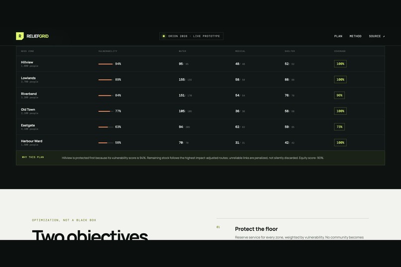
Task: Open the Source external link
Action: (377, 36)
